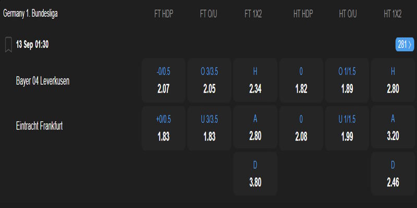
Task: Click the Germany 1. Bundesliga league header
Action: (x=30, y=14)
